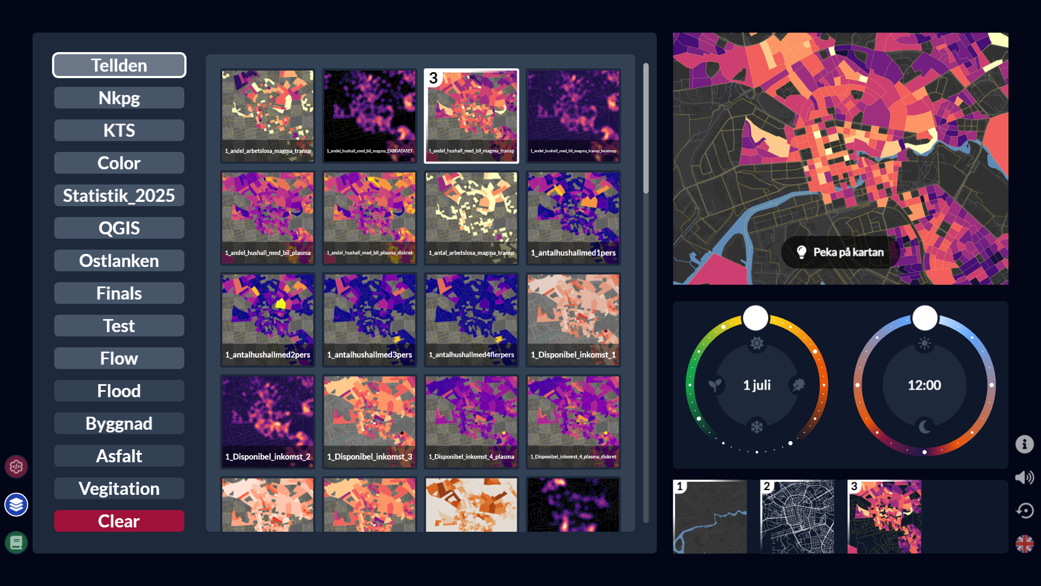Screen dimensions: 1041x586
Task: Select the QGIS category button
Action: (x=119, y=228)
